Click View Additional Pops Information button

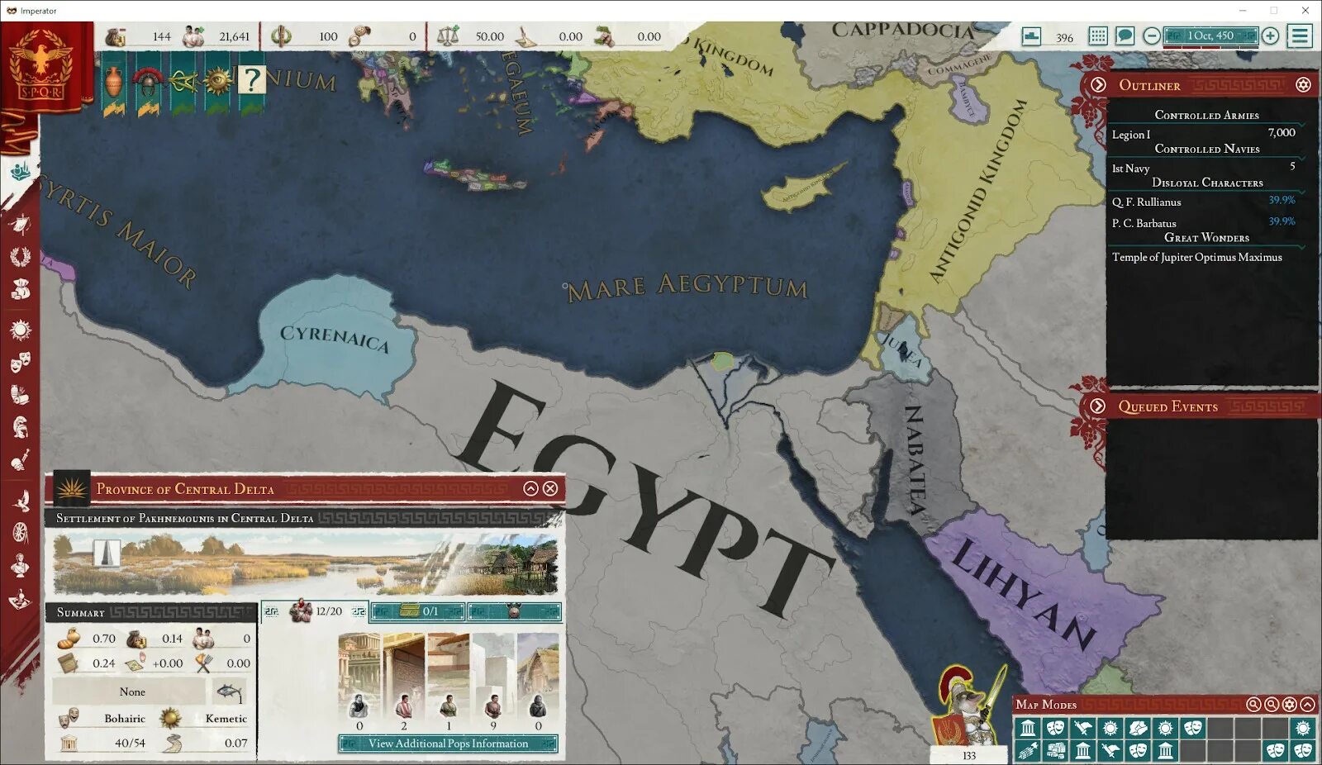[448, 744]
